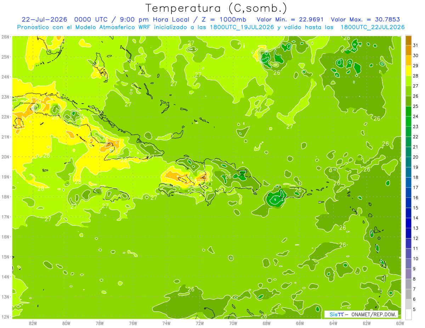Click the 78W longitude axis label

click(x=100, y=323)
